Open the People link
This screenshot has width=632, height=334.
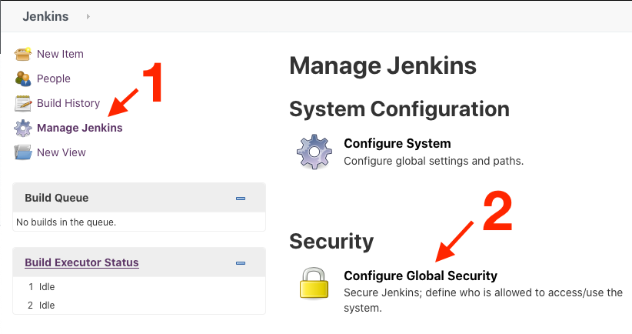(54, 78)
